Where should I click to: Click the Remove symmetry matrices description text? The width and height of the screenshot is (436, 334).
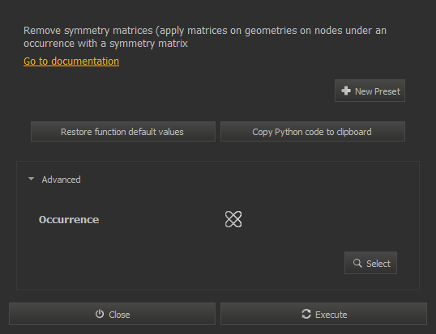[x=205, y=37]
